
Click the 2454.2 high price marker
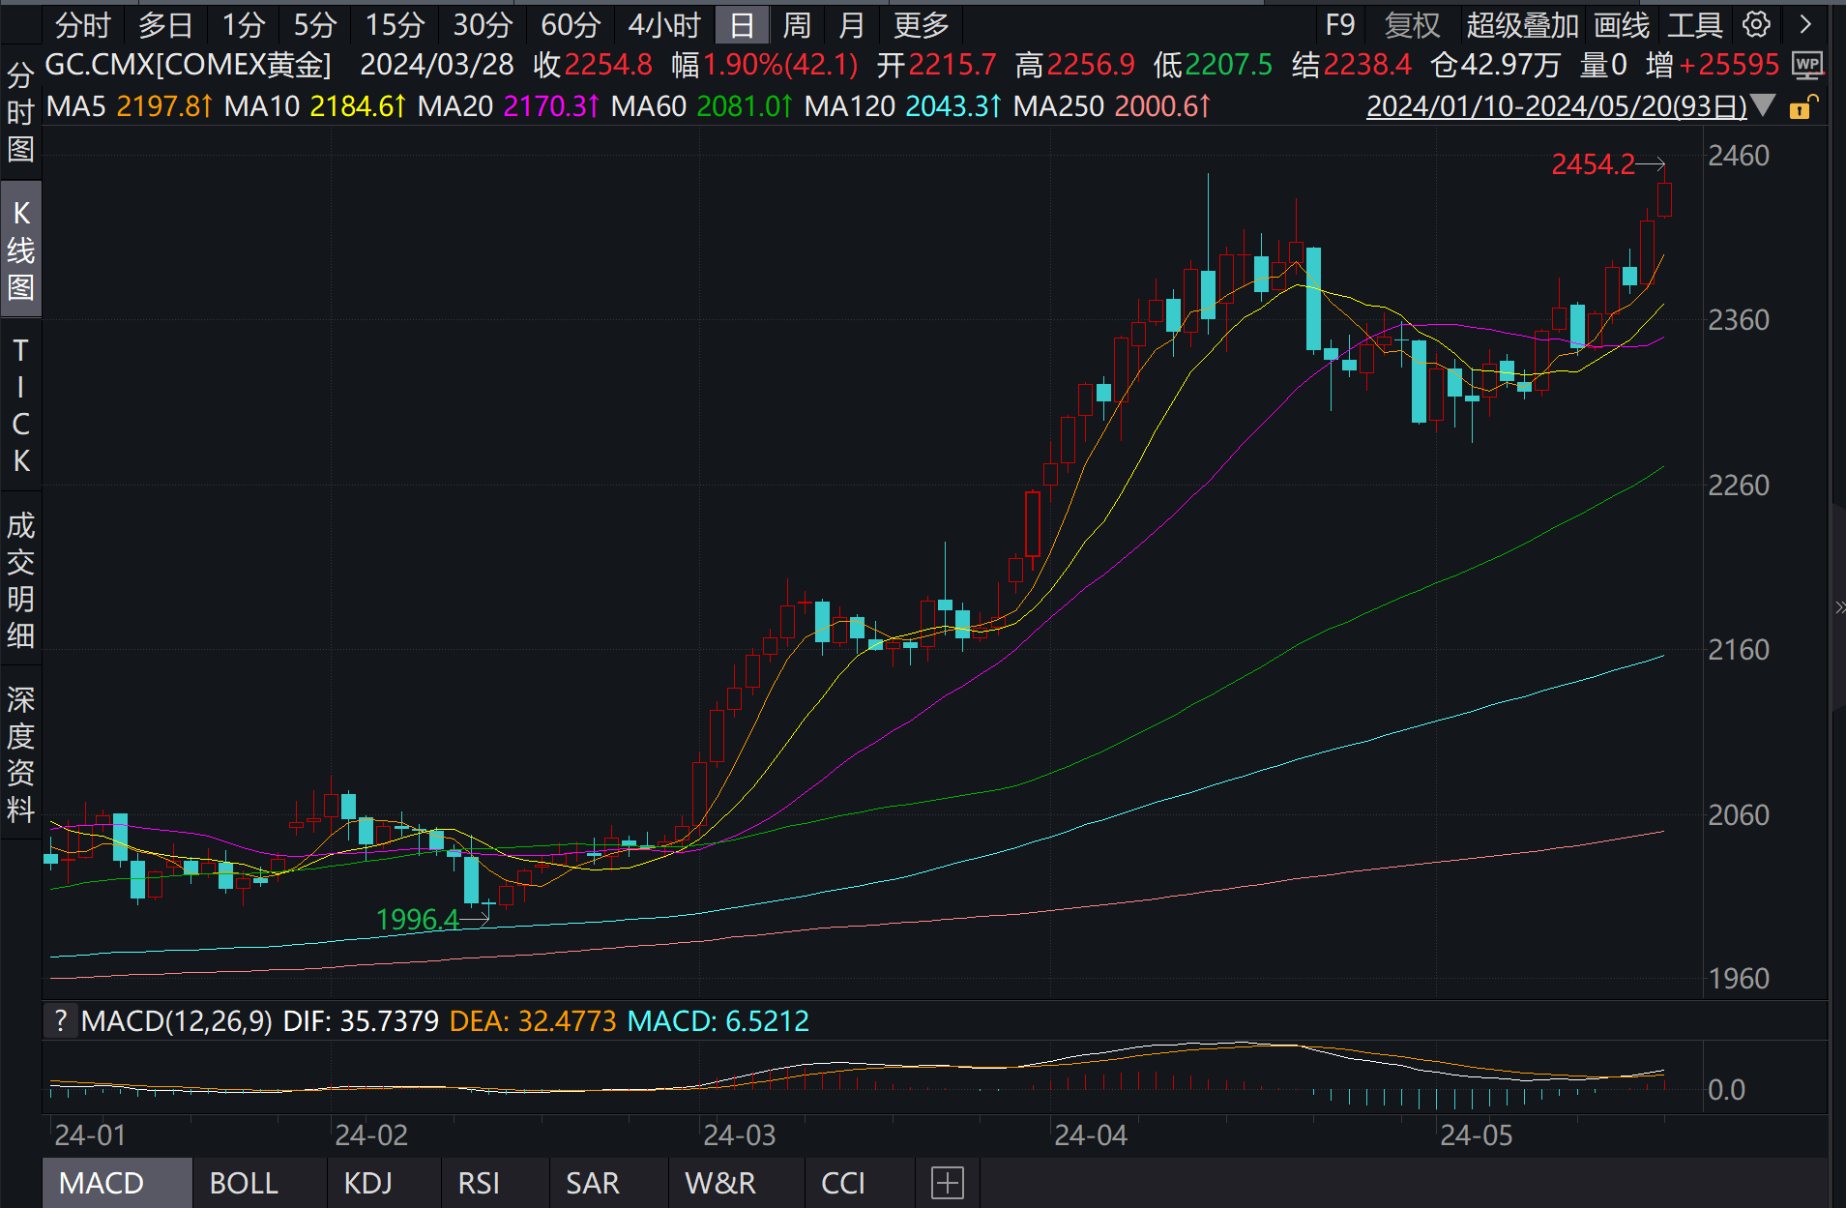coord(1593,164)
